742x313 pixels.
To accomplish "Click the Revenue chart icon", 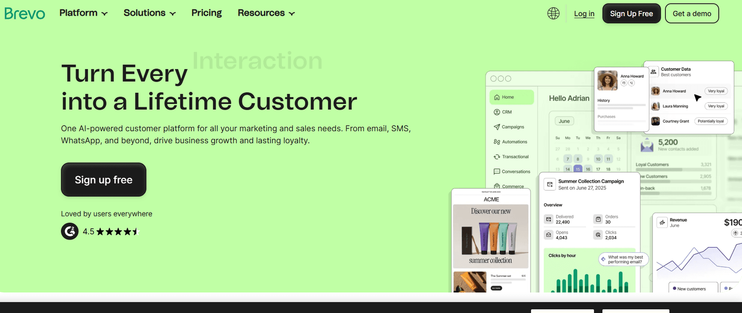I will [662, 223].
